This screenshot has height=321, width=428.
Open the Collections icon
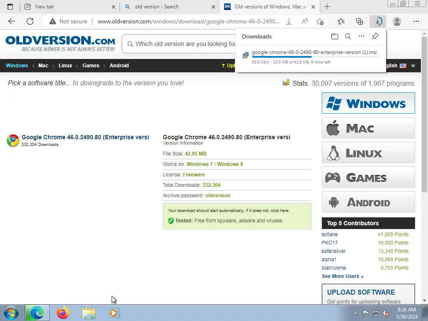(359, 21)
